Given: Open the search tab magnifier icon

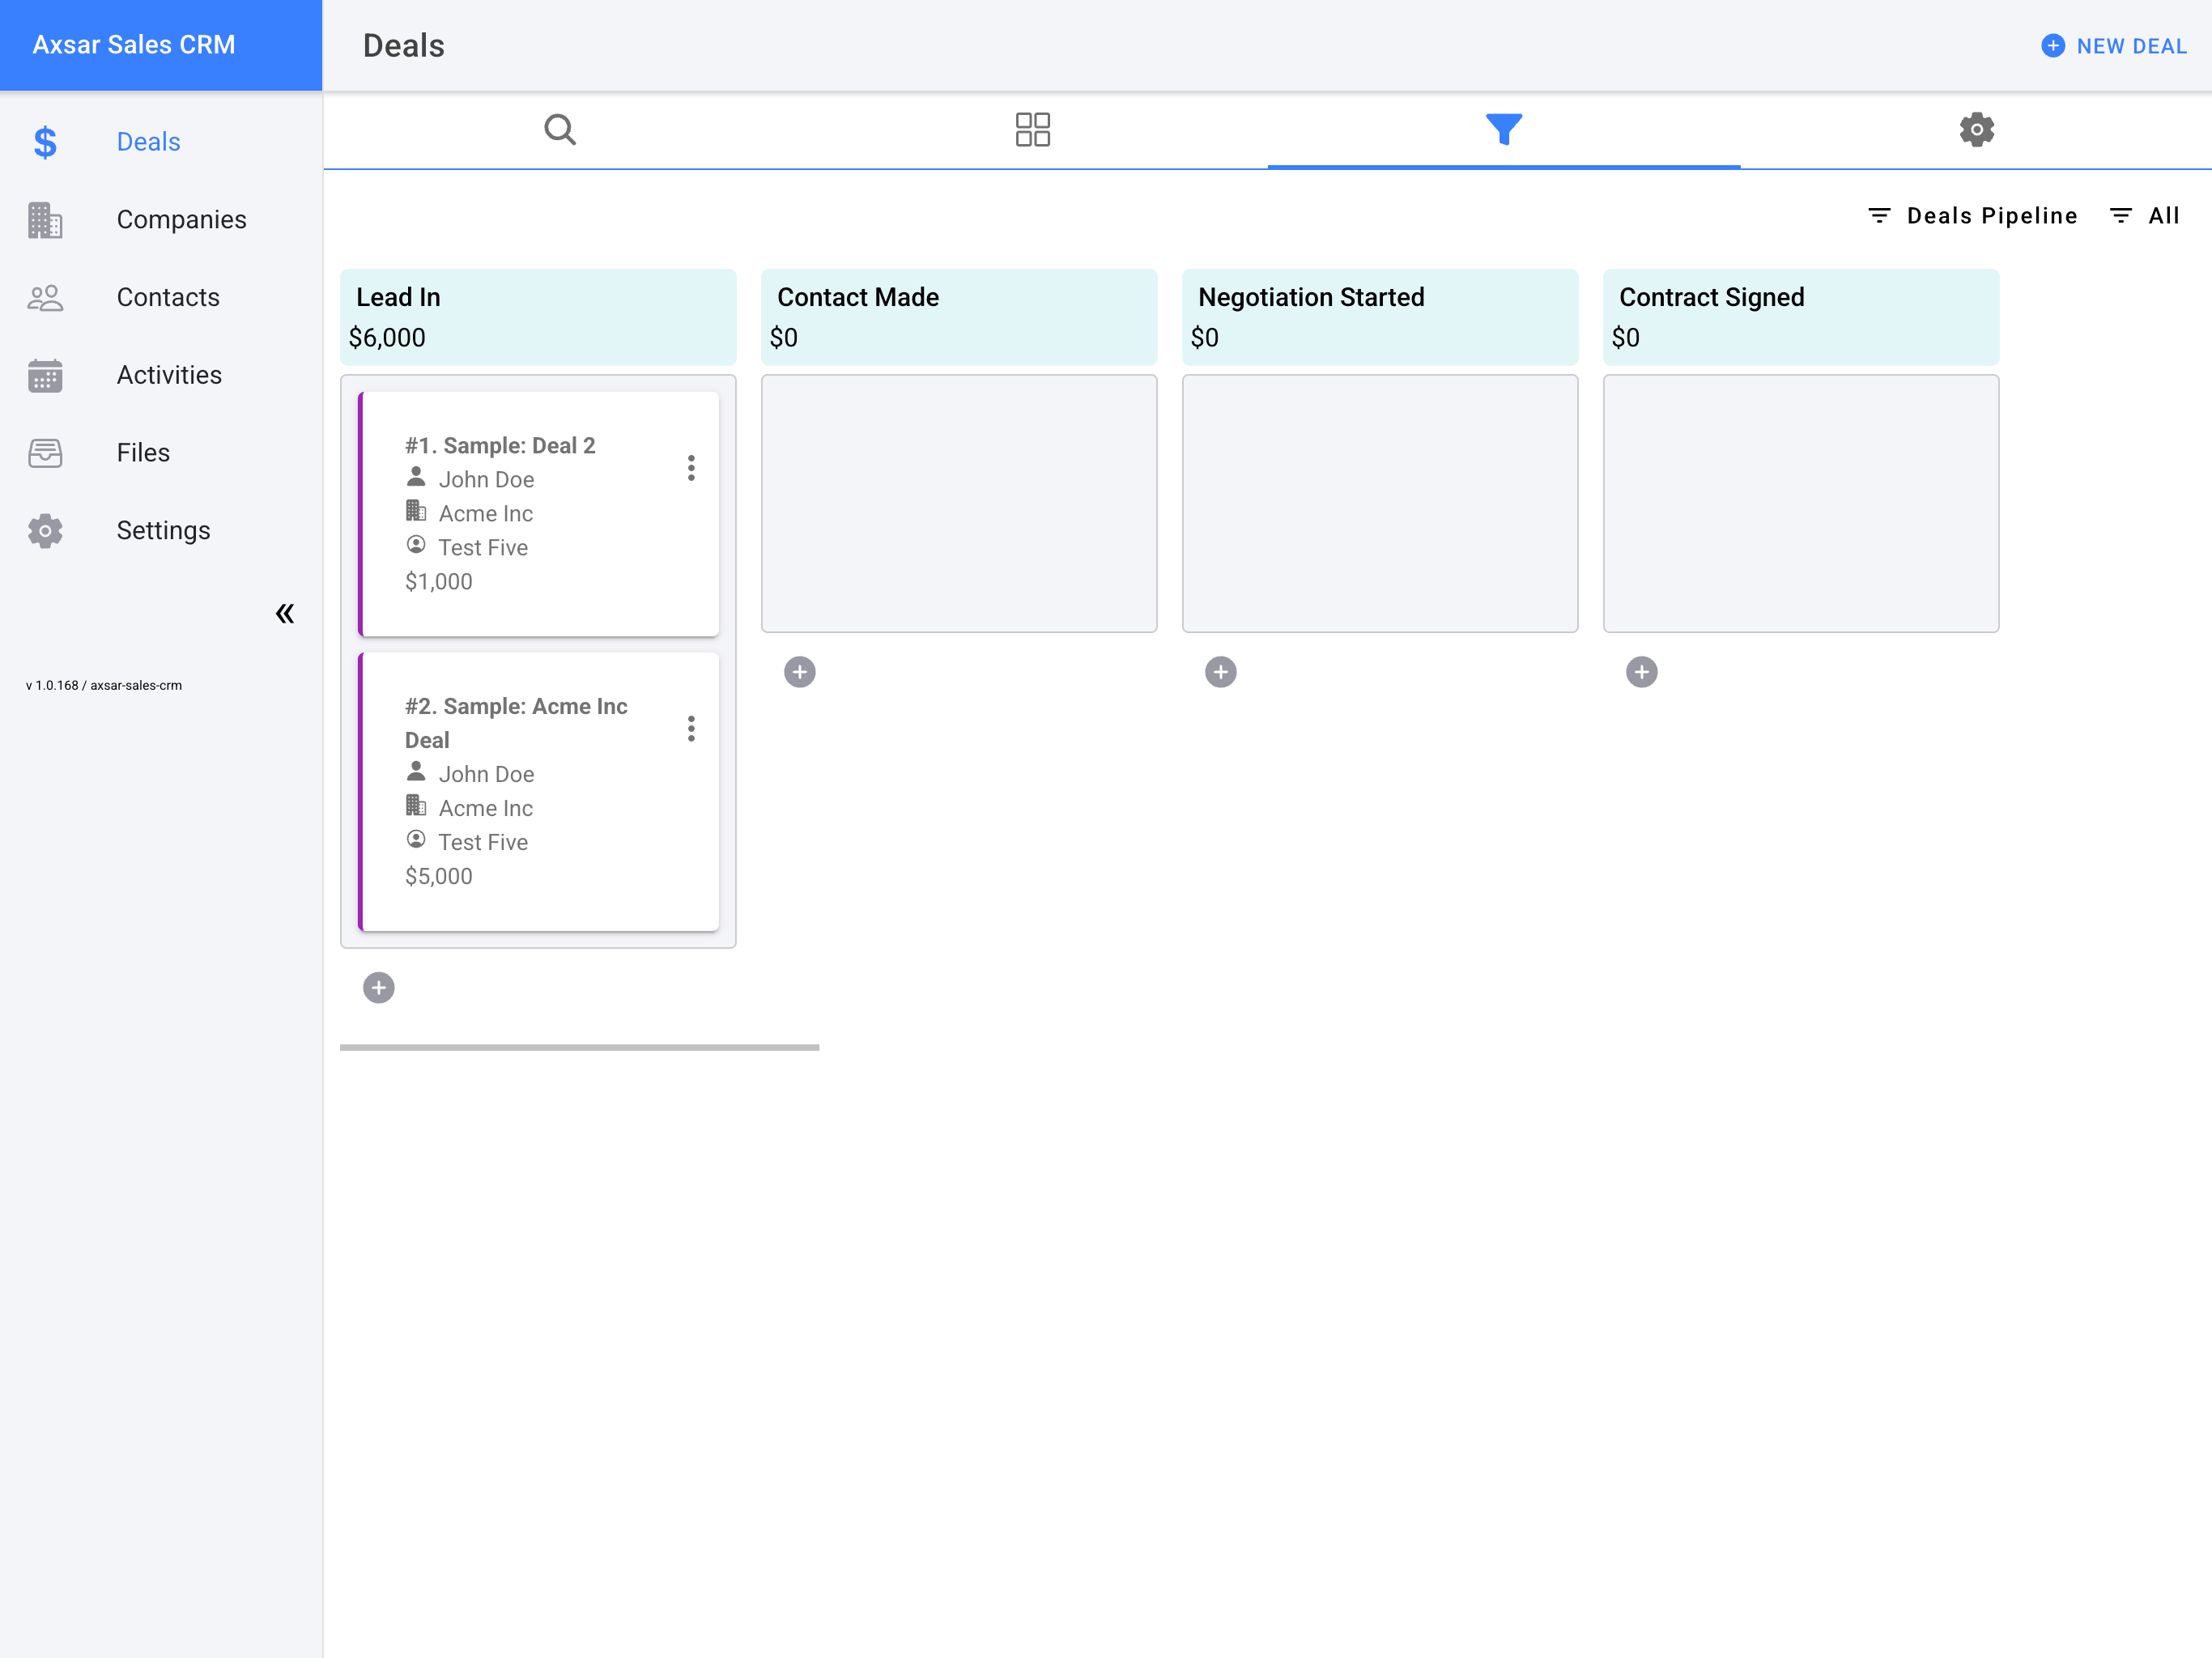Looking at the screenshot, I should [559, 130].
